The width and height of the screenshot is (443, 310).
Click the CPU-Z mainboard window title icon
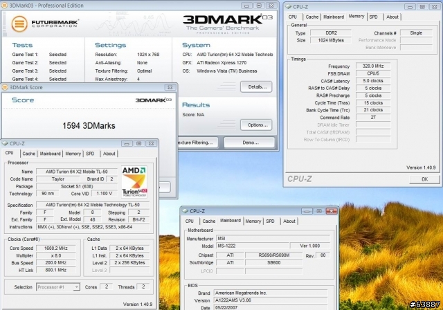185,211
